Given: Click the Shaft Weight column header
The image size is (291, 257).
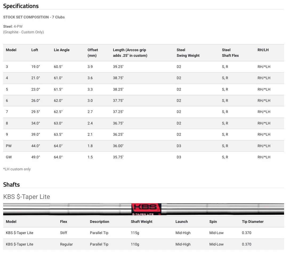Looking at the screenshot, I should (142, 222).
